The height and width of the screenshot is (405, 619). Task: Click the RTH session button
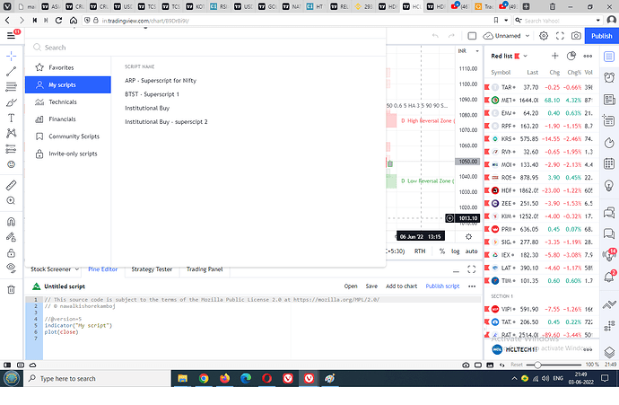(420, 251)
